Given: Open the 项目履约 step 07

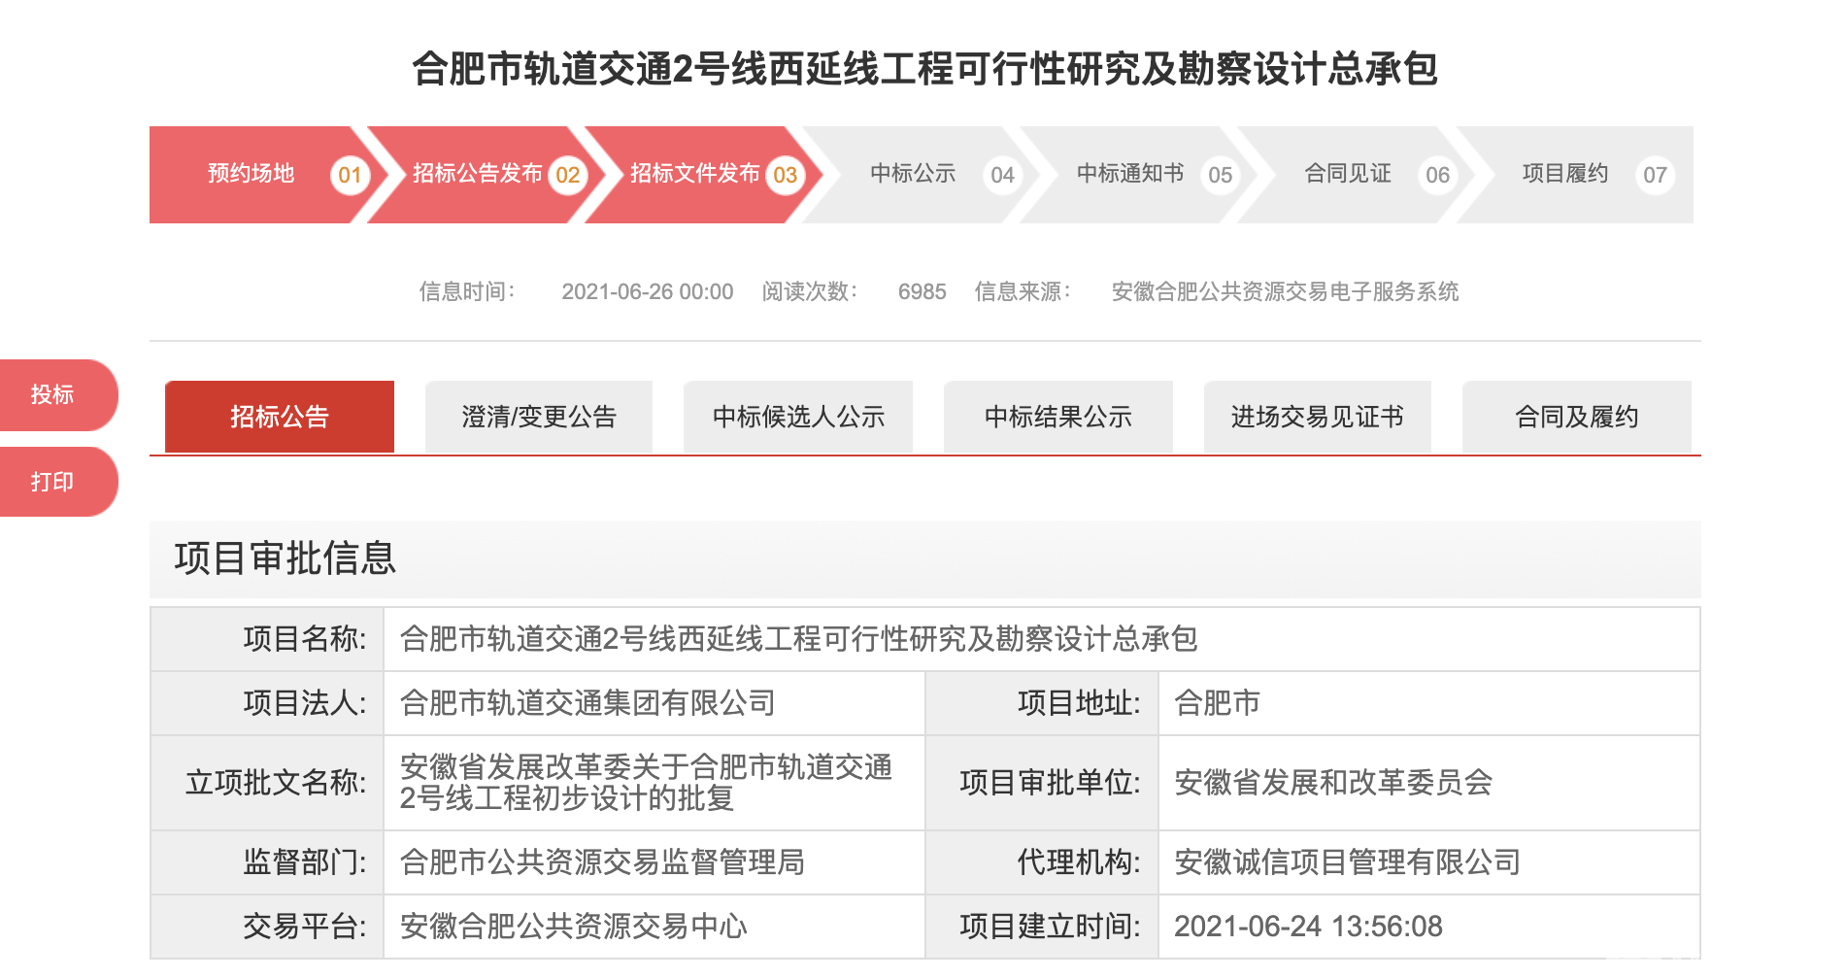Looking at the screenshot, I should 1575,175.
